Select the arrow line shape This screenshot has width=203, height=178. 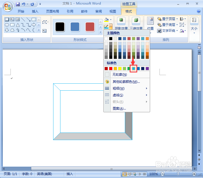pos(28,20)
